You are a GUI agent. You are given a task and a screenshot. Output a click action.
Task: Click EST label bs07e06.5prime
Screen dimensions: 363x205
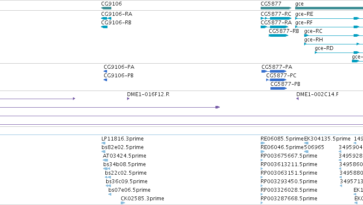point(129,190)
